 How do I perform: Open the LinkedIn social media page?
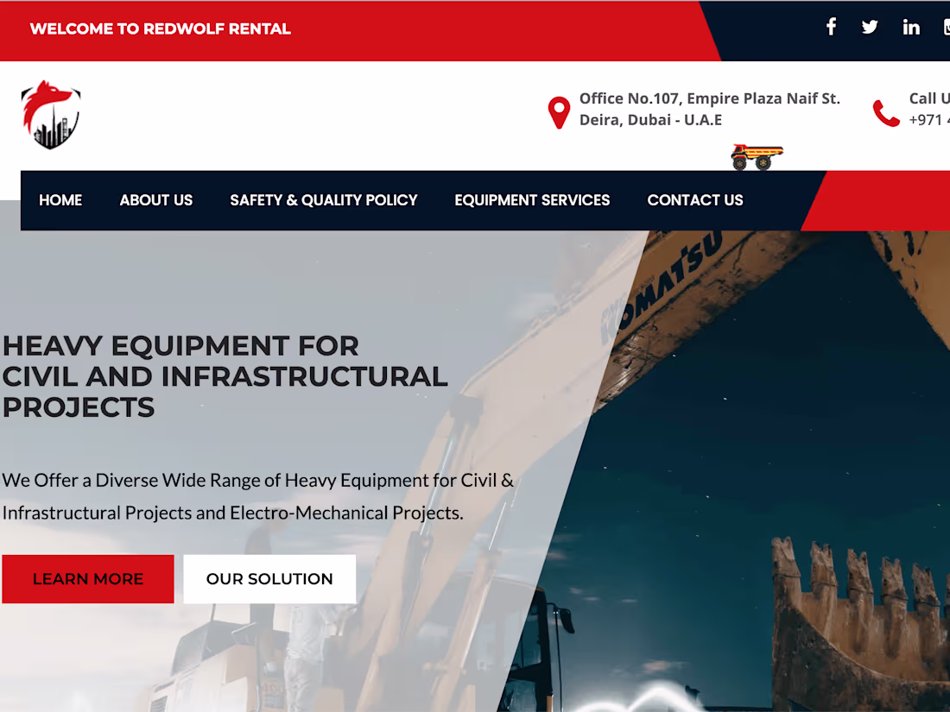[x=910, y=27]
